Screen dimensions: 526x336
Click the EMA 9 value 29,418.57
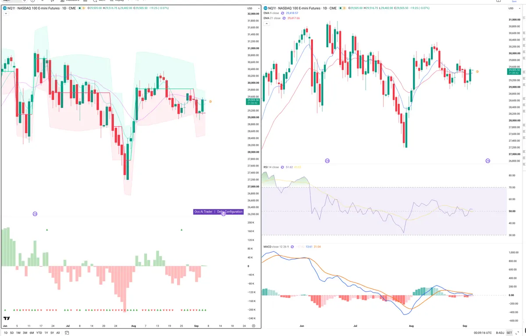coord(292,13)
